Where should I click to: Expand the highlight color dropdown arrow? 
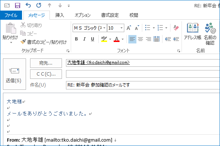pos(110,39)
